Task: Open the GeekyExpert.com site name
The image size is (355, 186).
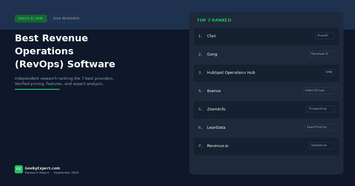Action: tap(42, 168)
